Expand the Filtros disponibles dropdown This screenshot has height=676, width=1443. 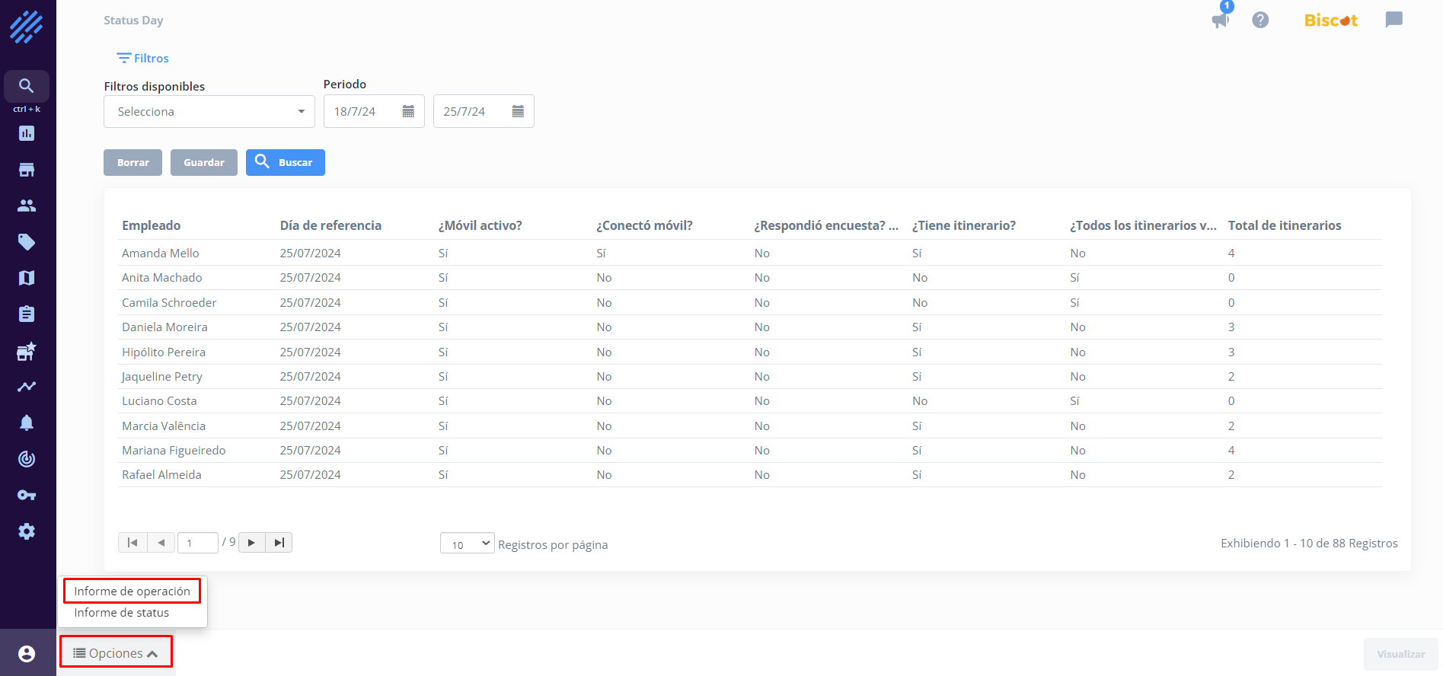(x=209, y=112)
